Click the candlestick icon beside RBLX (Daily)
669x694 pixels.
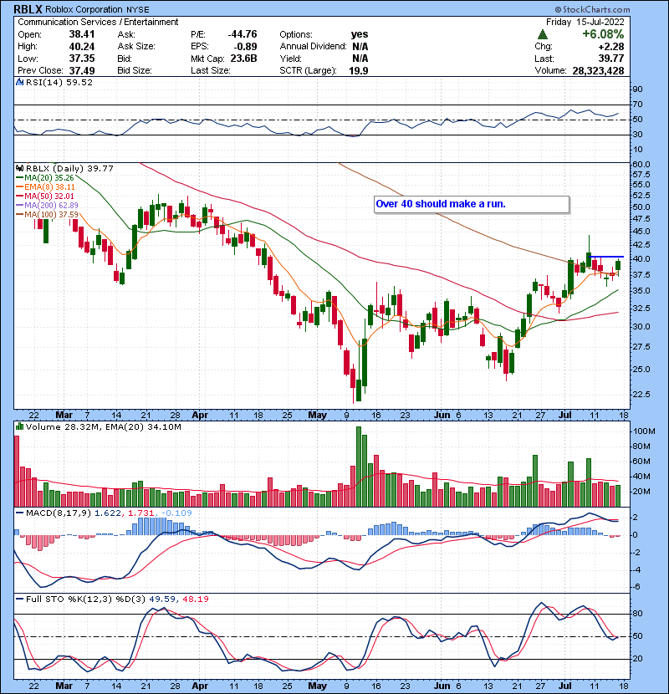20,167
